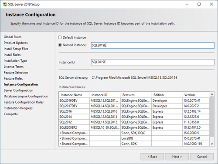Select the SQL2014 instance name cell
This screenshot has width=218, height=164.
tap(74, 117)
